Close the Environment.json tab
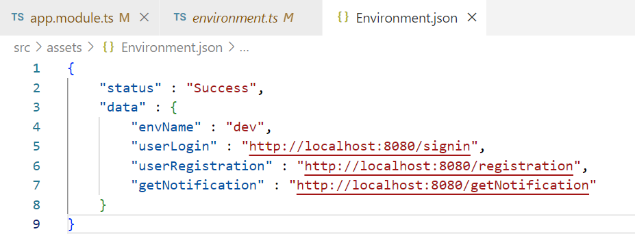635x249 pixels. click(472, 17)
